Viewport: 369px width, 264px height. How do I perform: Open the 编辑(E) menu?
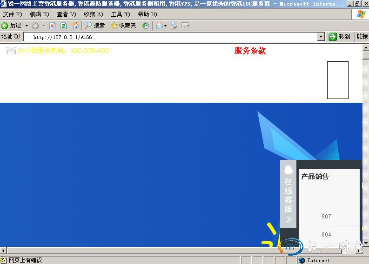[40, 14]
